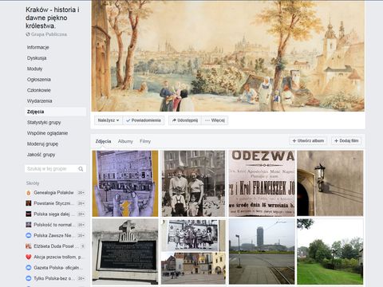Click the Polska sięga dalej group icon
383x287 pixels.
tap(29, 214)
